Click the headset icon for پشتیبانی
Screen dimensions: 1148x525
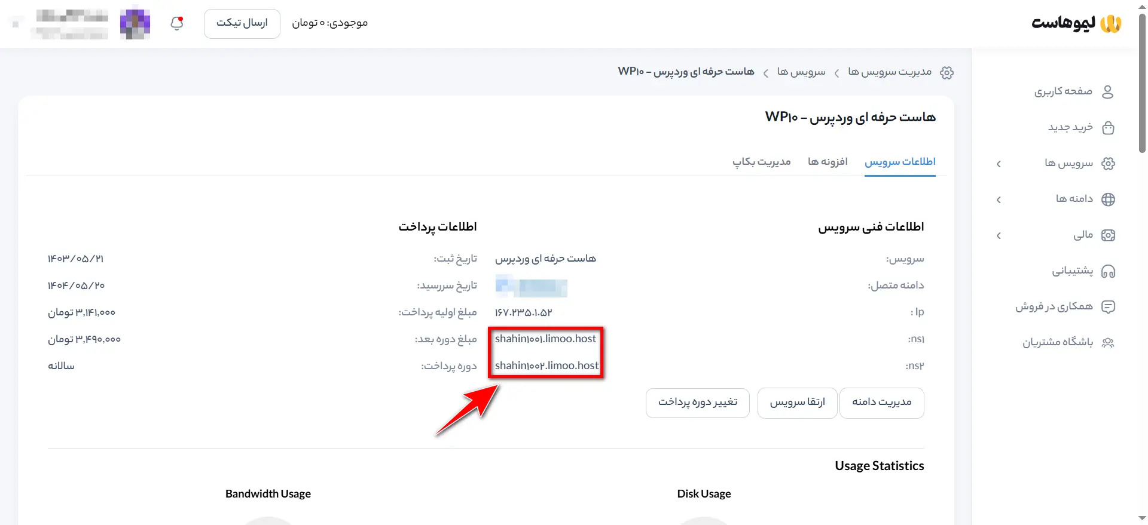[1108, 272]
